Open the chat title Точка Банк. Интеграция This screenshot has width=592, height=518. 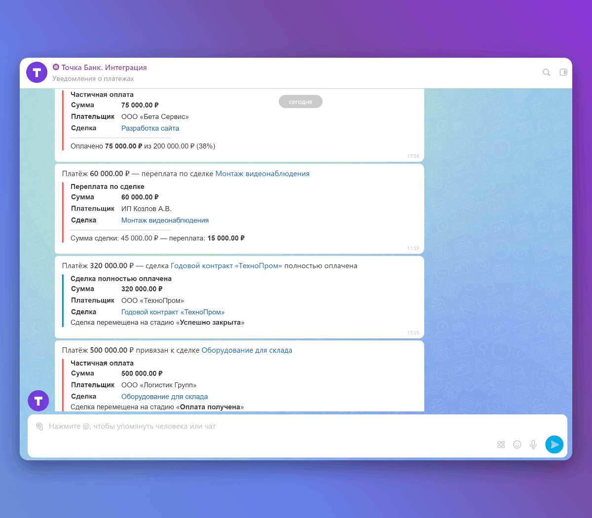click(104, 68)
